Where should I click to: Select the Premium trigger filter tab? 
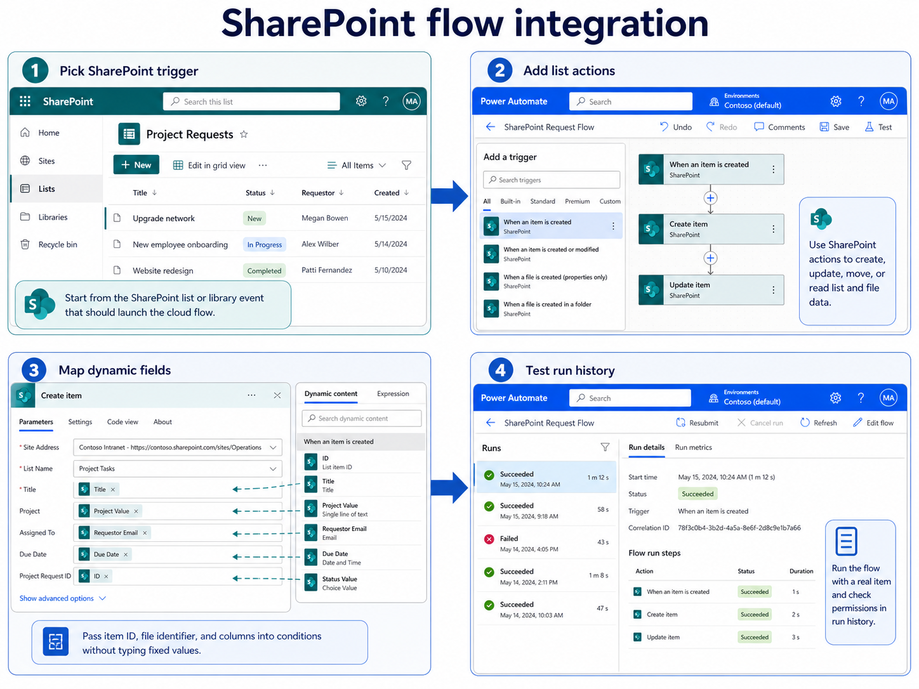[578, 201]
